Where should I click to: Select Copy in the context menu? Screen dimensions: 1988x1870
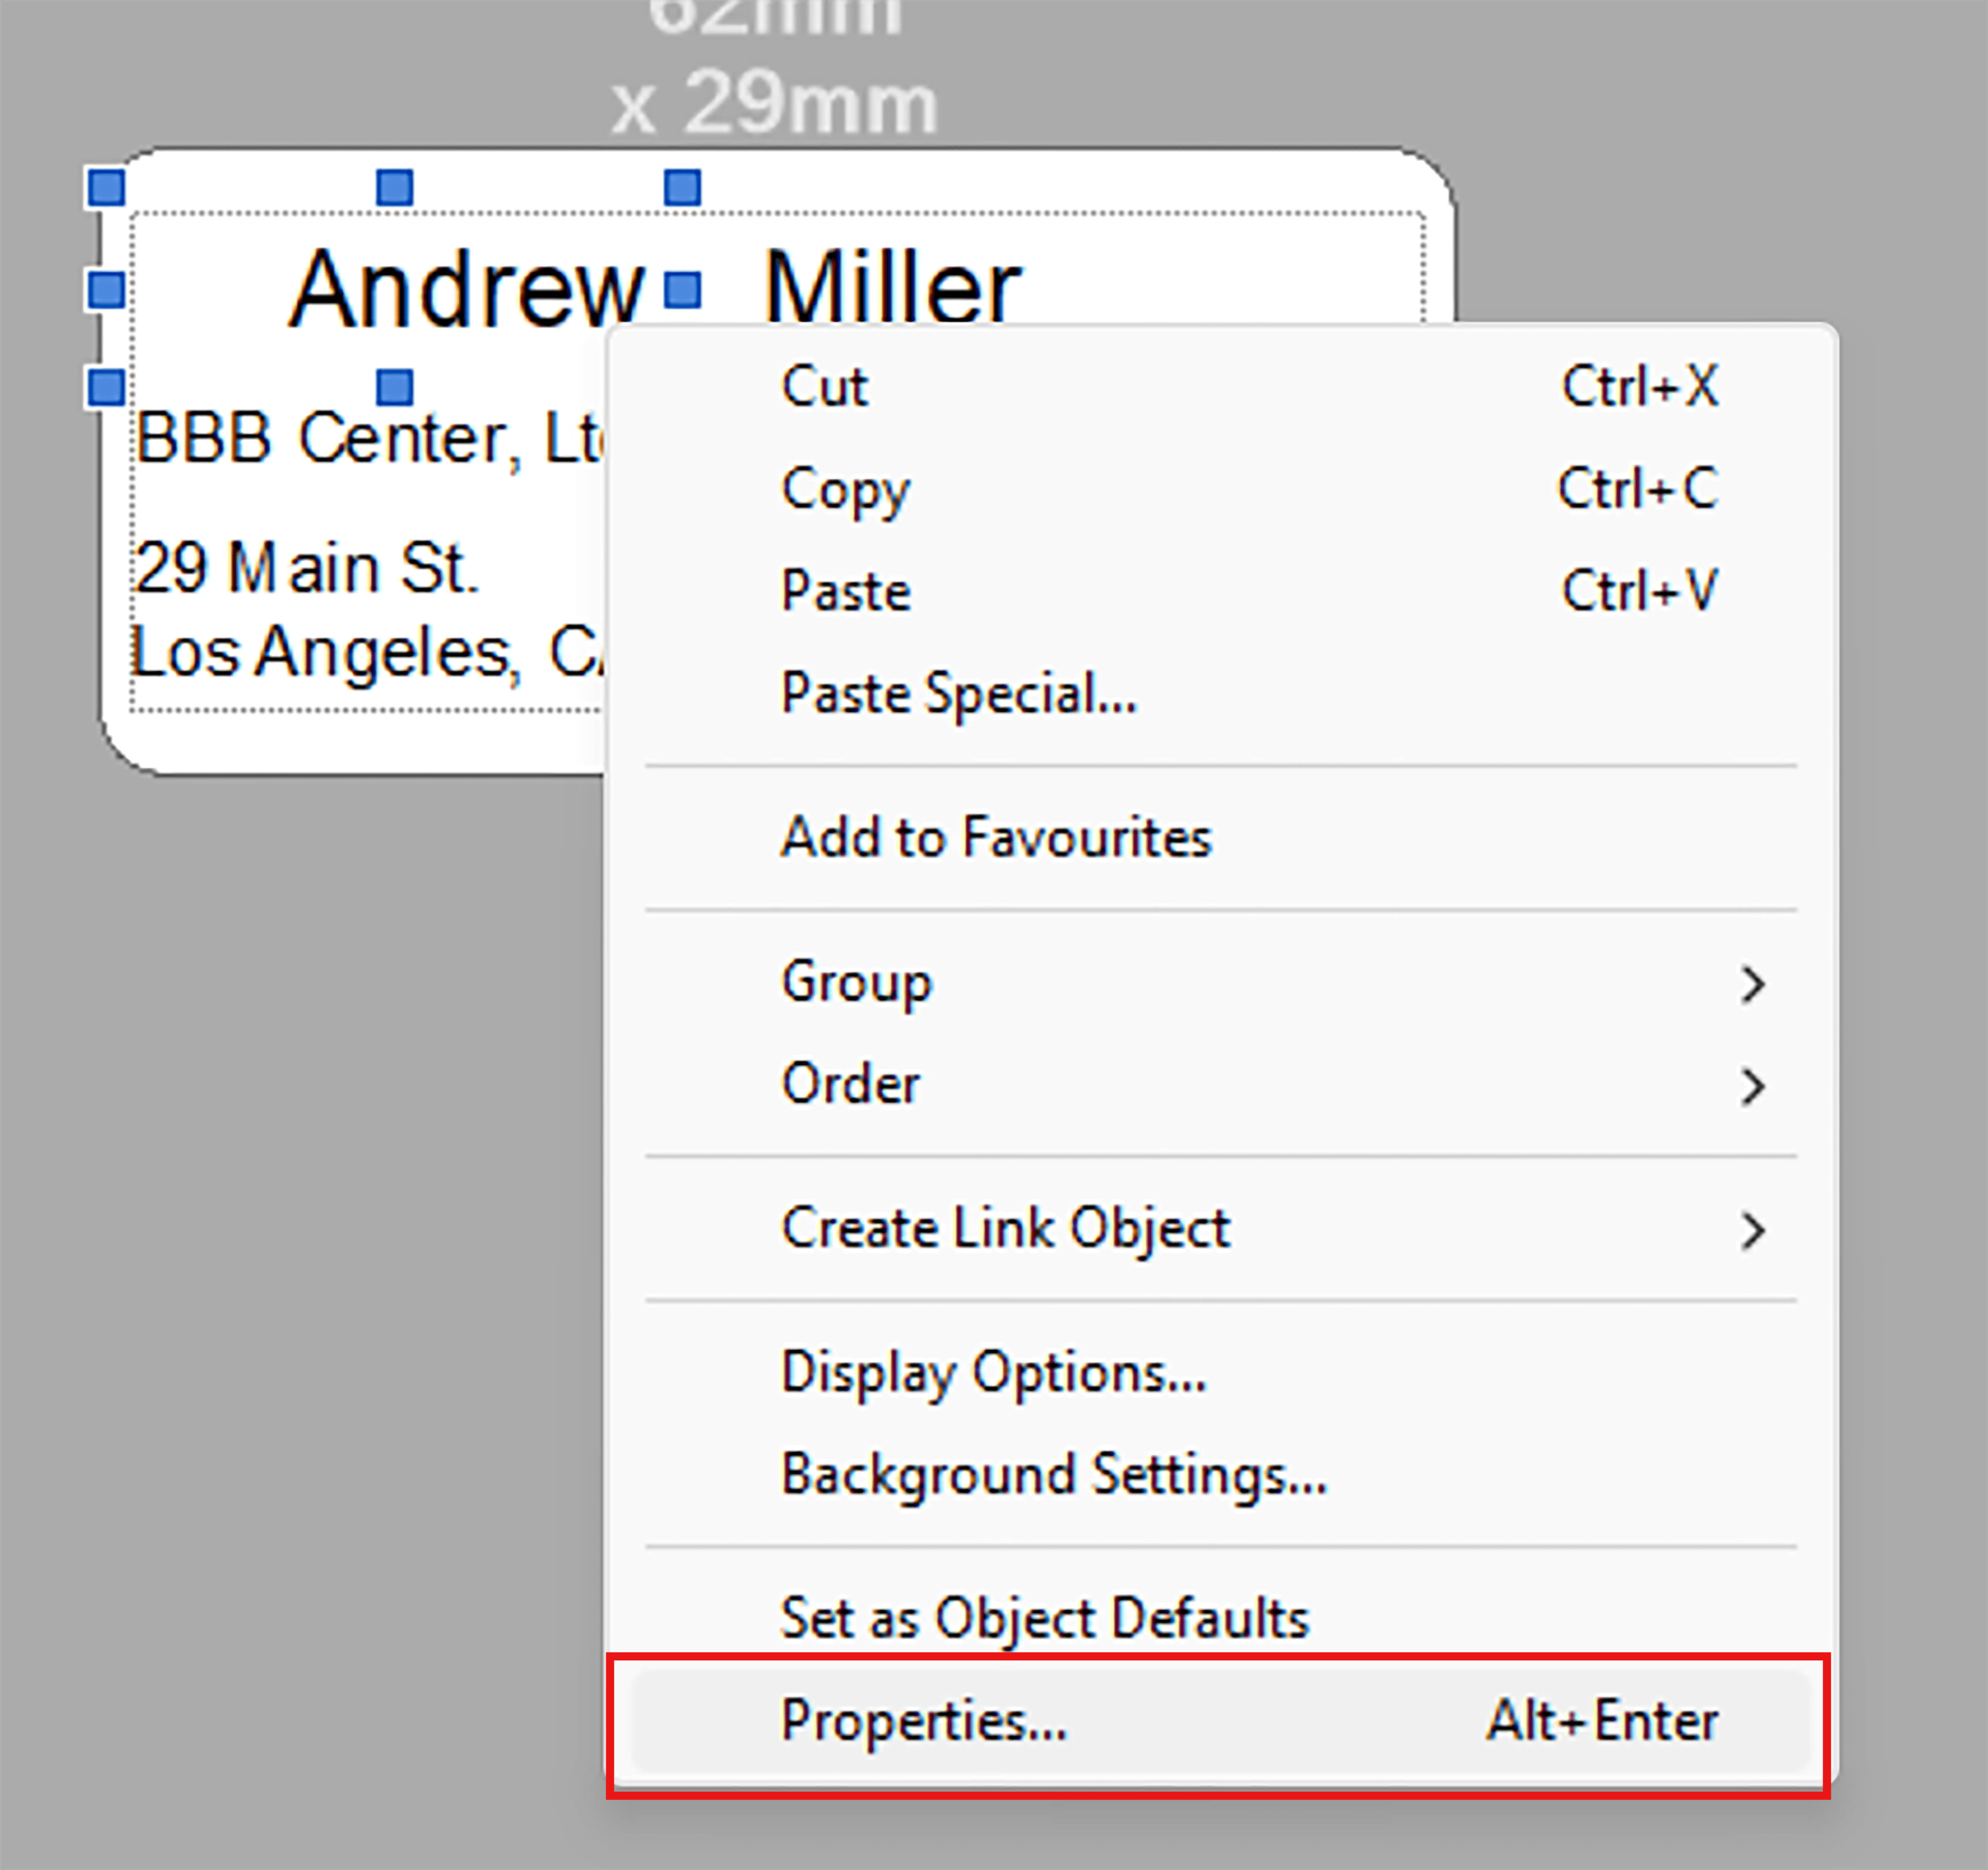click(x=845, y=489)
